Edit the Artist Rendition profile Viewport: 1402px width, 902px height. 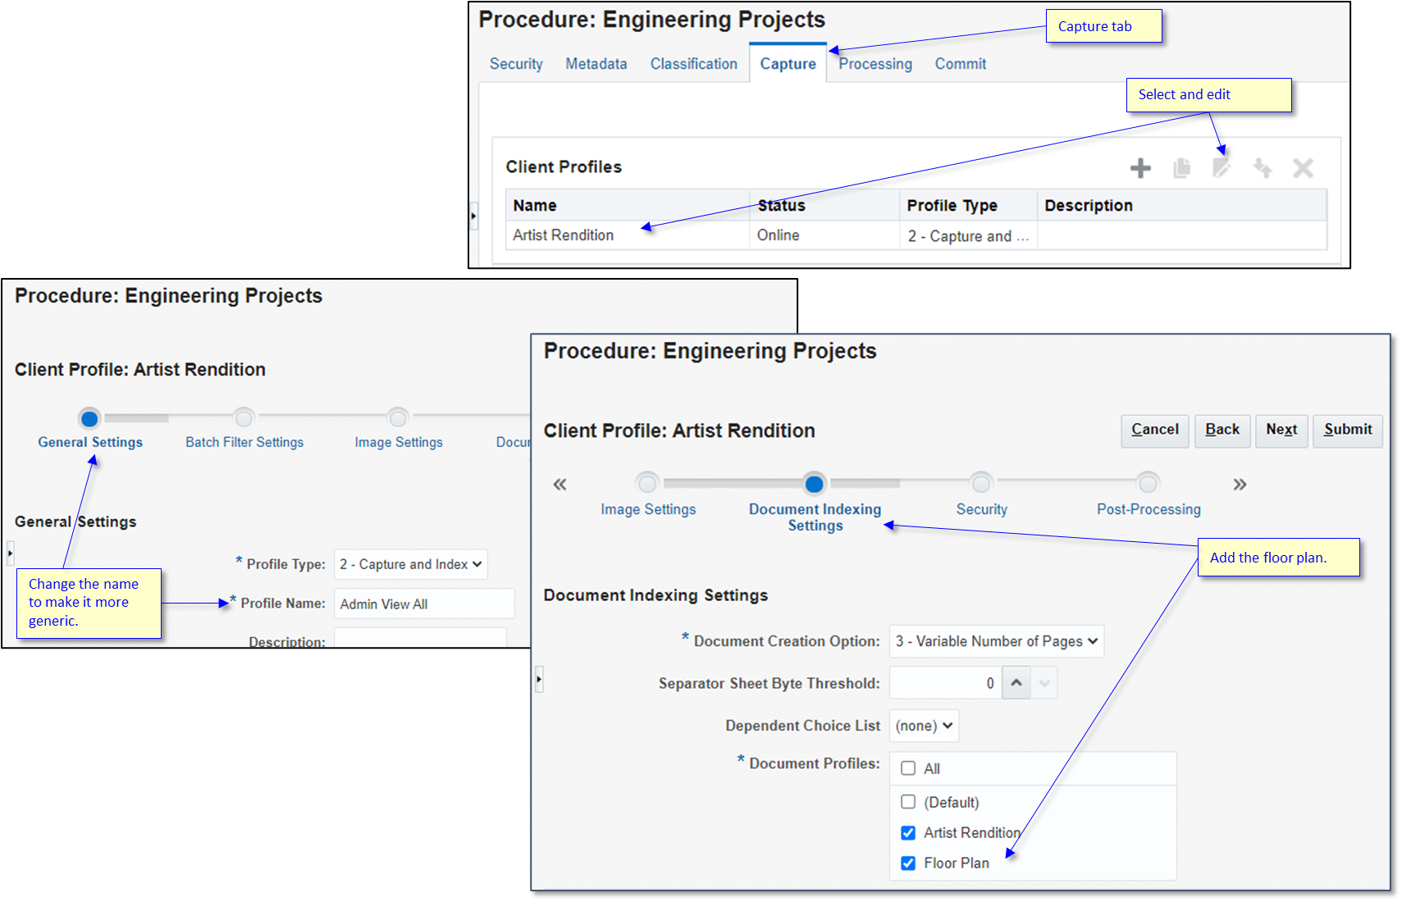1222,168
